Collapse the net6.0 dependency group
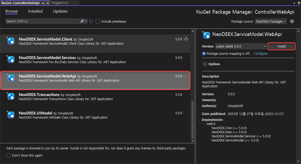The width and height of the screenshot is (301, 164). 204,124
